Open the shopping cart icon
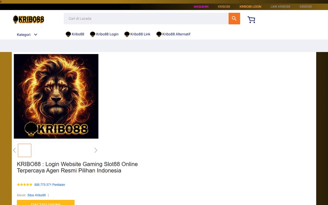Image resolution: width=328 pixels, height=205 pixels. [251, 20]
